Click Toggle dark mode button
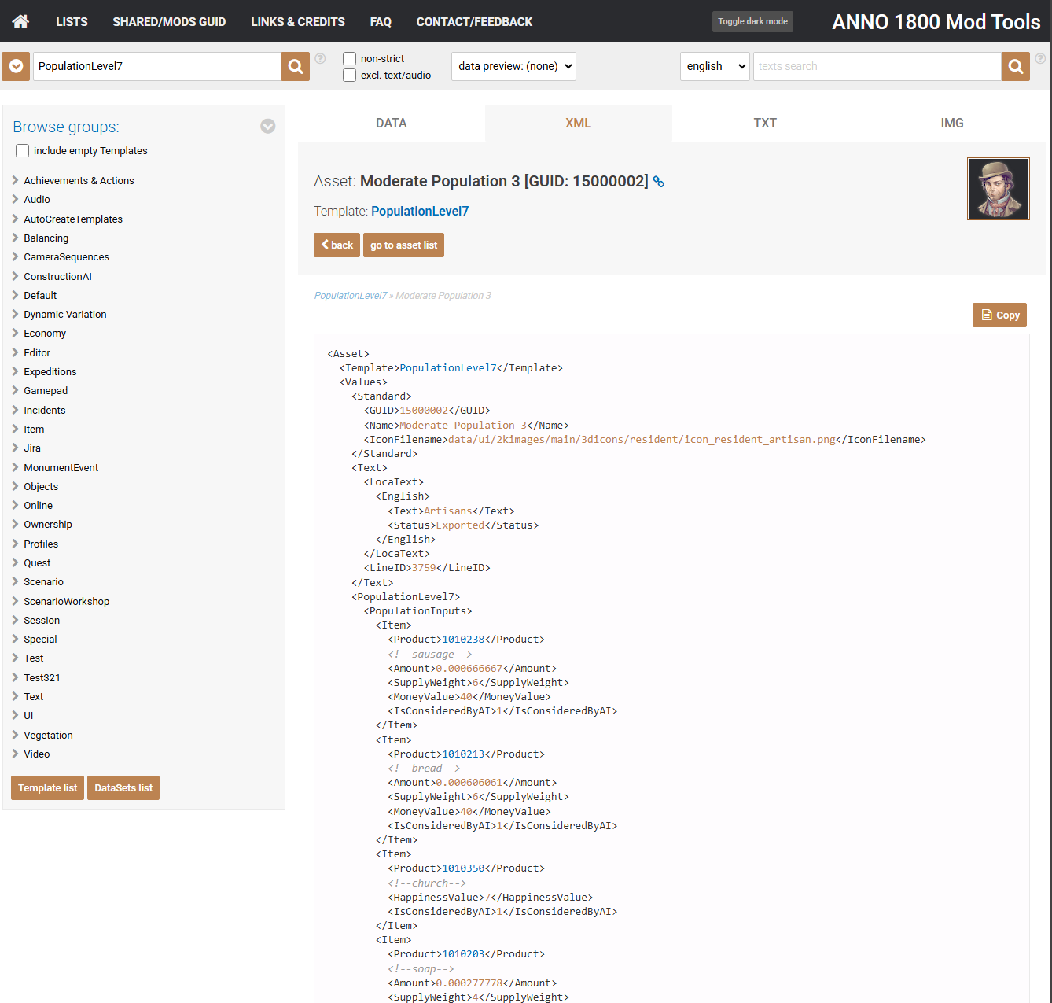The image size is (1052, 1003). (752, 22)
